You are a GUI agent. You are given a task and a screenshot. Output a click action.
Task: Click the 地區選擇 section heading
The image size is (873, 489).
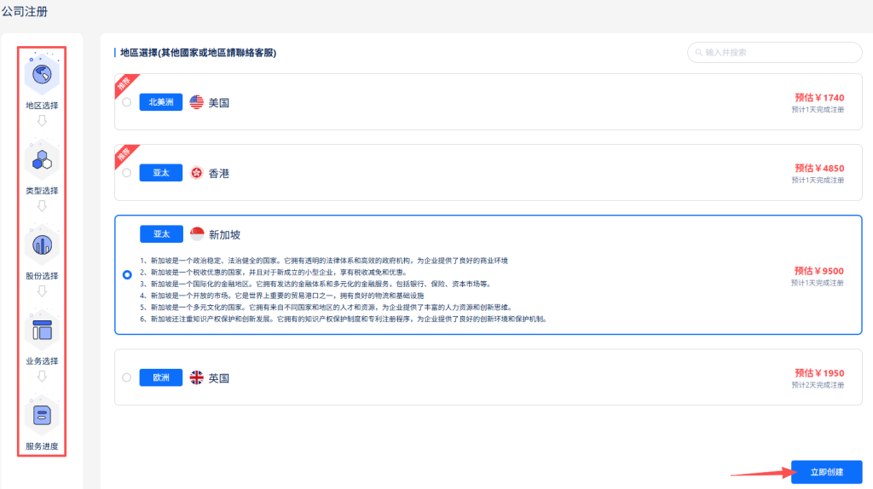click(x=198, y=53)
